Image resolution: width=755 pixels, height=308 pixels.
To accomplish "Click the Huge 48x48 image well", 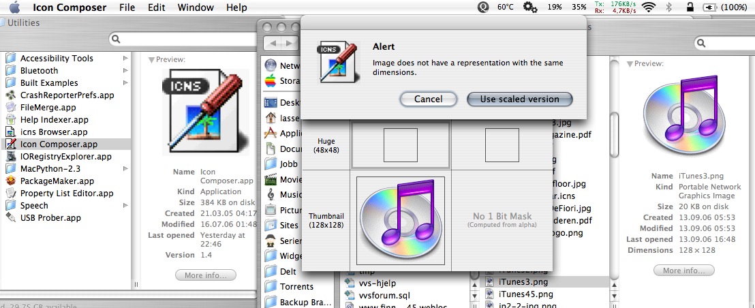I will point(401,145).
